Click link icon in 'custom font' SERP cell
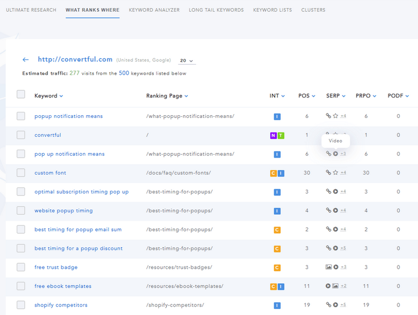 click(328, 173)
